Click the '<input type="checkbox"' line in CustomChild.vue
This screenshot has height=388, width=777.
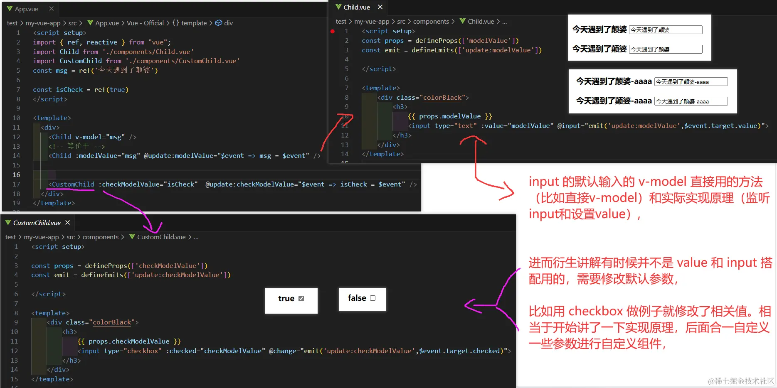coord(294,351)
